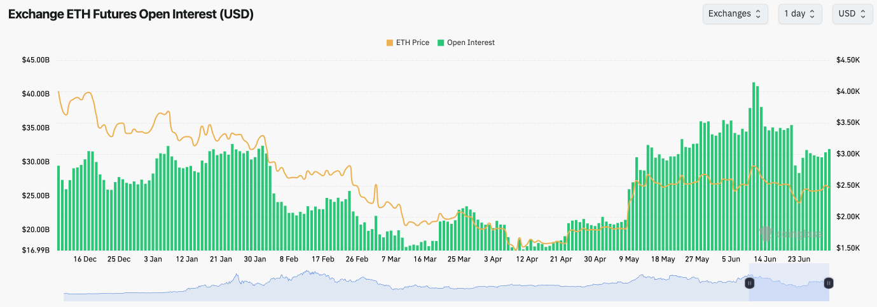Click the left range slider handle

pyautogui.click(x=750, y=283)
